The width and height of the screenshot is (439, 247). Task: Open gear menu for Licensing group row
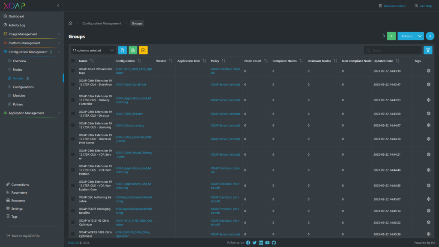428,125
